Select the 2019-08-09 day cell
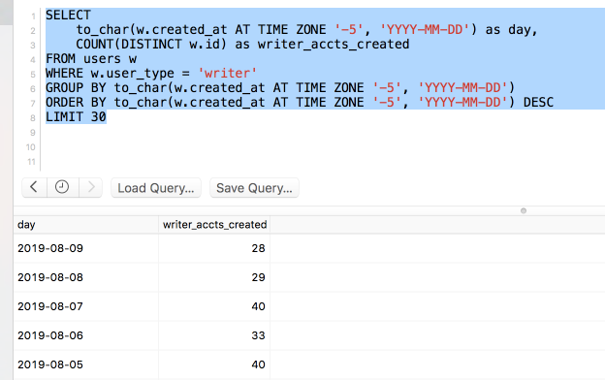605x380 pixels. click(86, 248)
